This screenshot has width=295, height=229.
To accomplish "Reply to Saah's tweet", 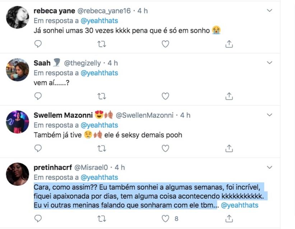I will [x=38, y=96].
